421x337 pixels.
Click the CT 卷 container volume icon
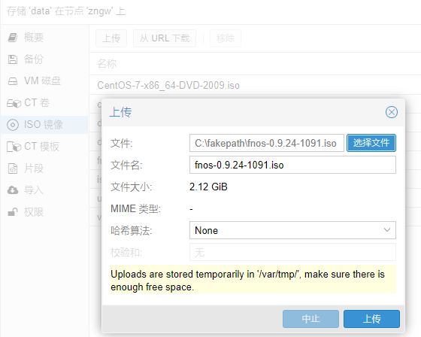[14, 103]
